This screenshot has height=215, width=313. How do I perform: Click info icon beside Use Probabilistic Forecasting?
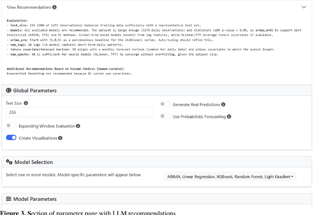pos(229,117)
